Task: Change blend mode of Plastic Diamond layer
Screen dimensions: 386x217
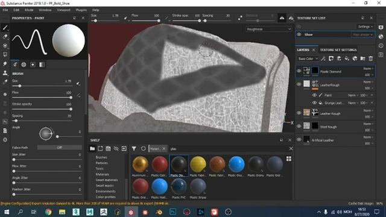Action: click(368, 69)
